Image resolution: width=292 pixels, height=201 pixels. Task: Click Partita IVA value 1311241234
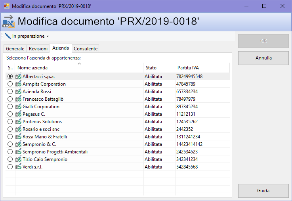188,137
